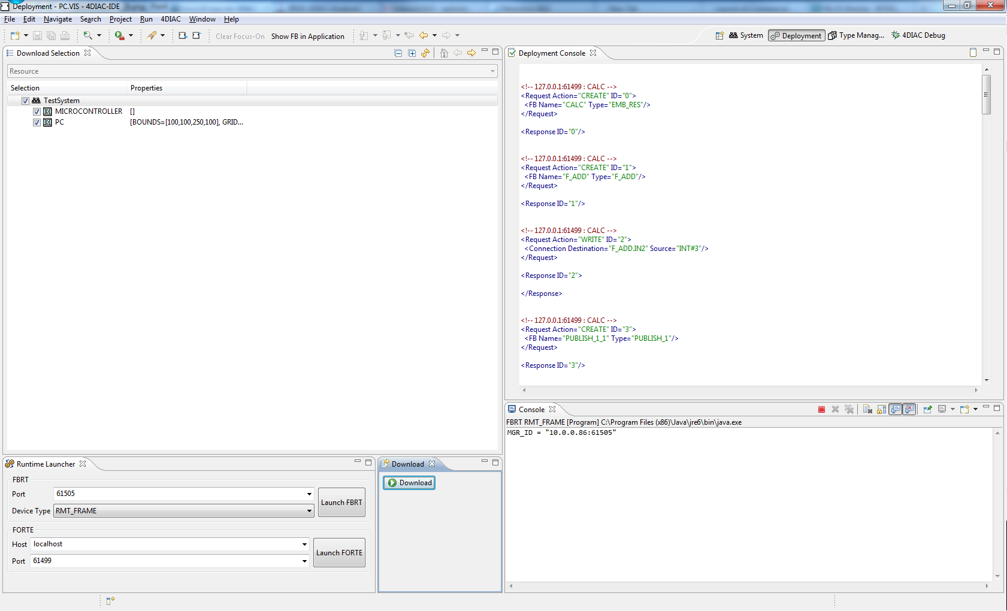Click the FBRT Port input field
The height and width of the screenshot is (611, 1007).
point(180,494)
